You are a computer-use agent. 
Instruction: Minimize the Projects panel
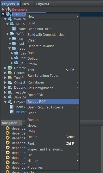pyautogui.click(x=101, y=4)
